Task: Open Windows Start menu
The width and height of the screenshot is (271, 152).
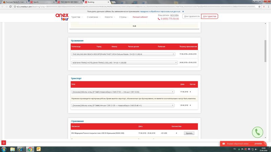Action: [x=3, y=149]
